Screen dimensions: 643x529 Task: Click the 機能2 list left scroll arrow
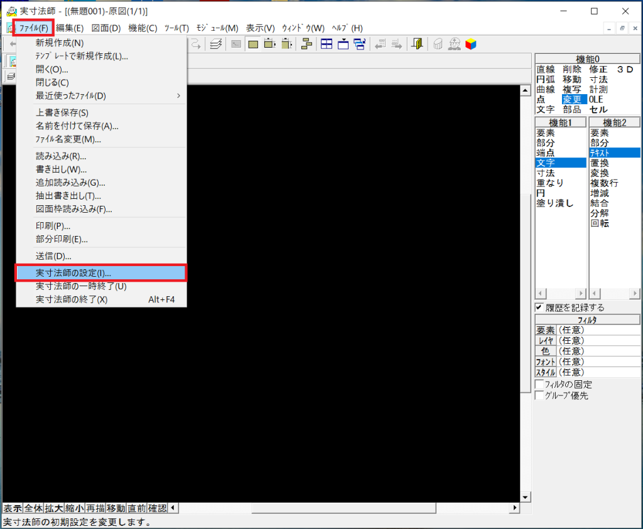click(x=594, y=294)
